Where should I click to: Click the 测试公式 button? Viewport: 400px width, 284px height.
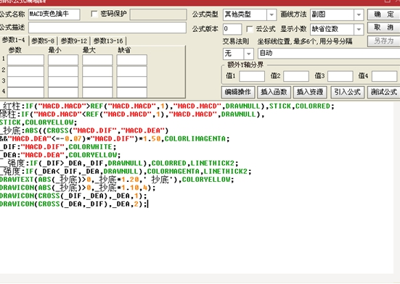coord(384,92)
